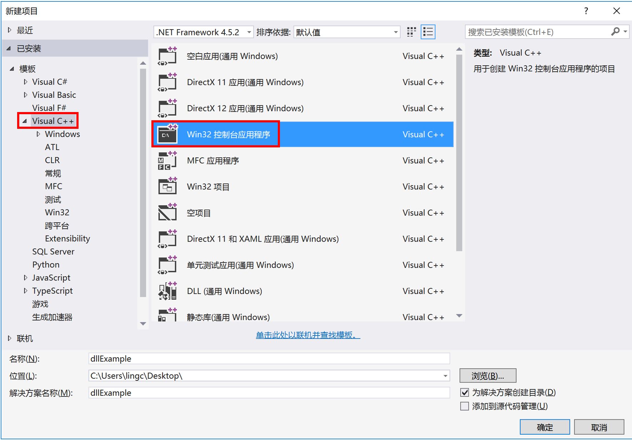Expand the Visual C# node arrow
The height and width of the screenshot is (440, 632).
25,82
